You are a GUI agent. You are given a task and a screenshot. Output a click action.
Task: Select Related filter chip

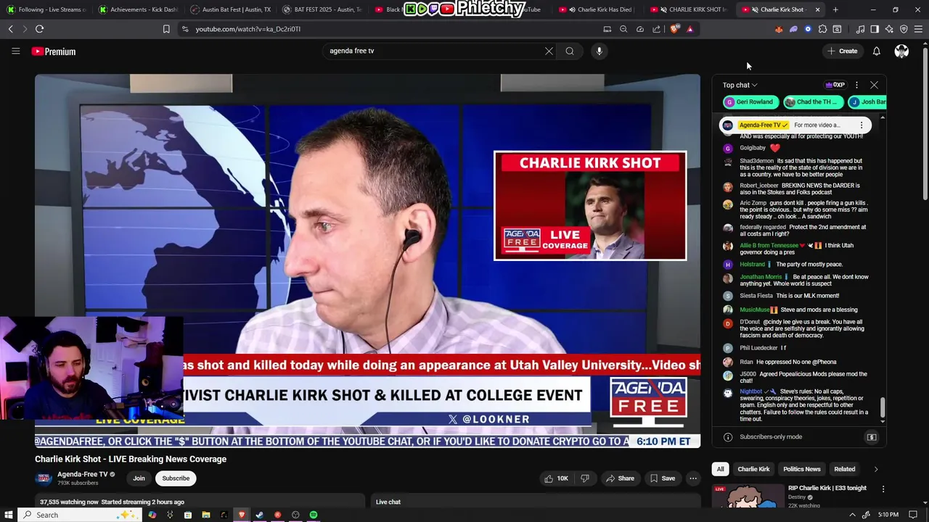[x=844, y=469]
